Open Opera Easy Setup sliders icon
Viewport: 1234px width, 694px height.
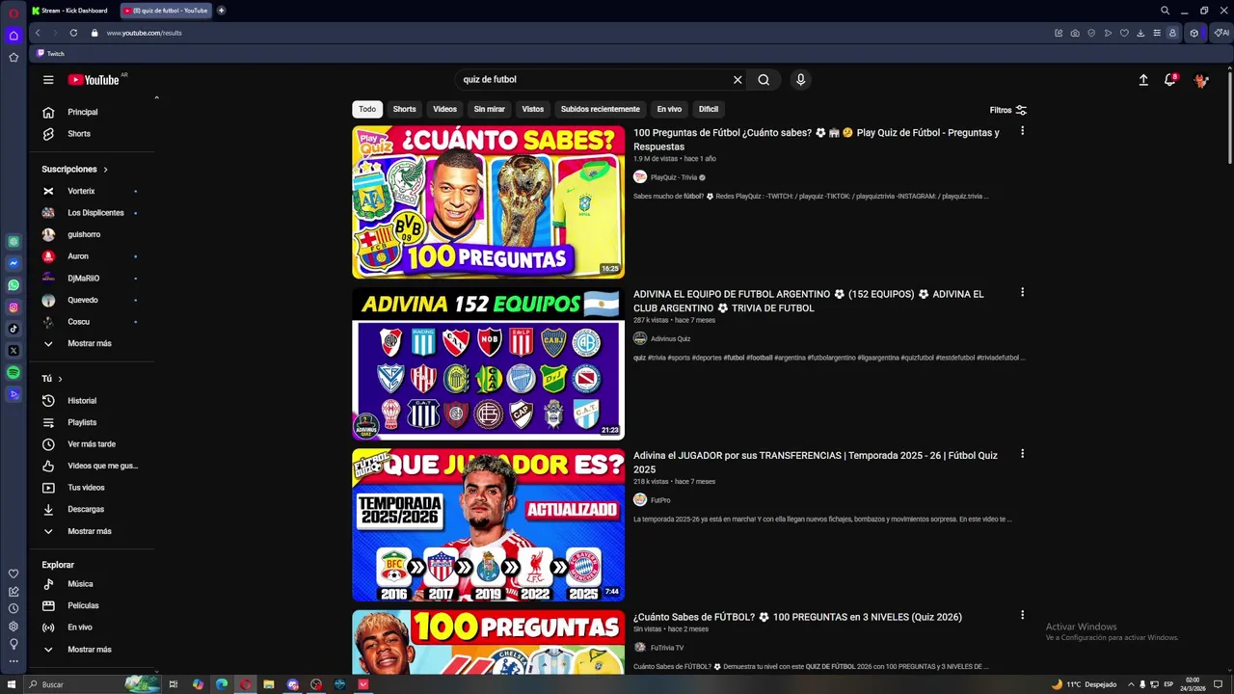[x=1157, y=33]
